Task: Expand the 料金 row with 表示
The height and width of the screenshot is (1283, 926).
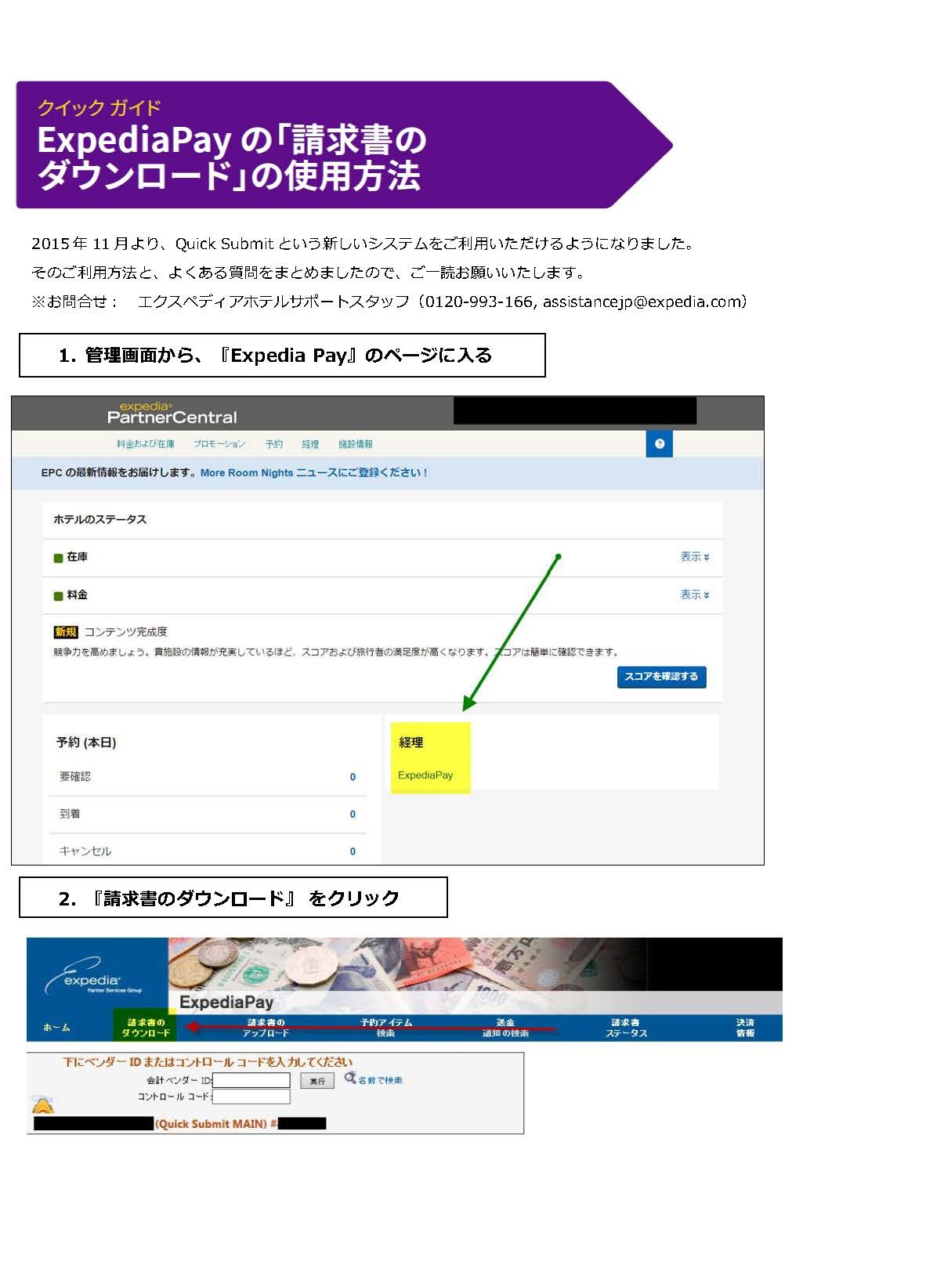Action: coord(695,595)
